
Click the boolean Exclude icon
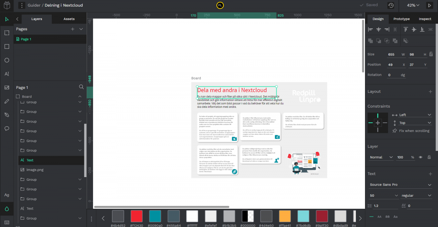coord(396,41)
